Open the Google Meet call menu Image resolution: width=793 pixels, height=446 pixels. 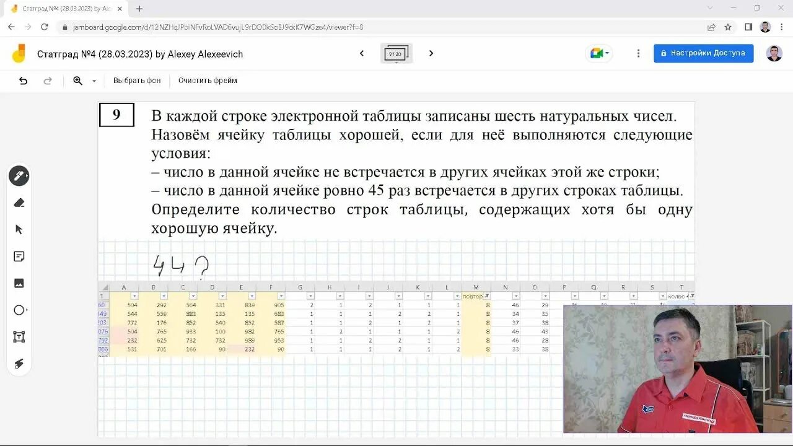coord(599,53)
